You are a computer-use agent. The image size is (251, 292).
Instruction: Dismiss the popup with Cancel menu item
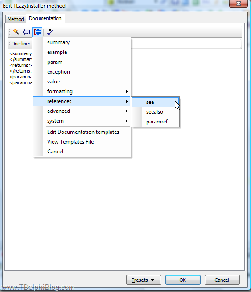(81, 152)
